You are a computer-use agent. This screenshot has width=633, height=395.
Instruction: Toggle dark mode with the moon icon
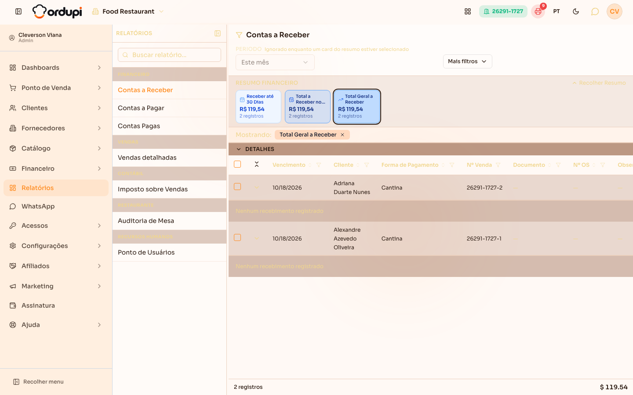coord(576,11)
